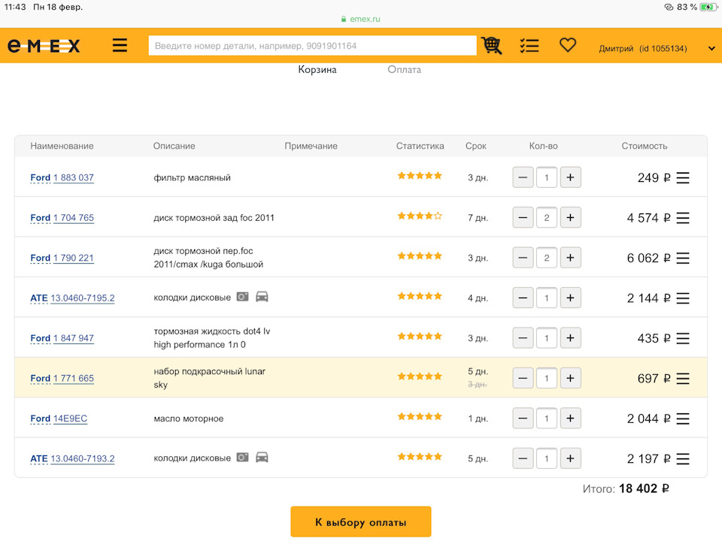Viewport: 722px width, 541px height.
Task: Click car icon for ATE 13.0460-7193.2
Action: 262,458
